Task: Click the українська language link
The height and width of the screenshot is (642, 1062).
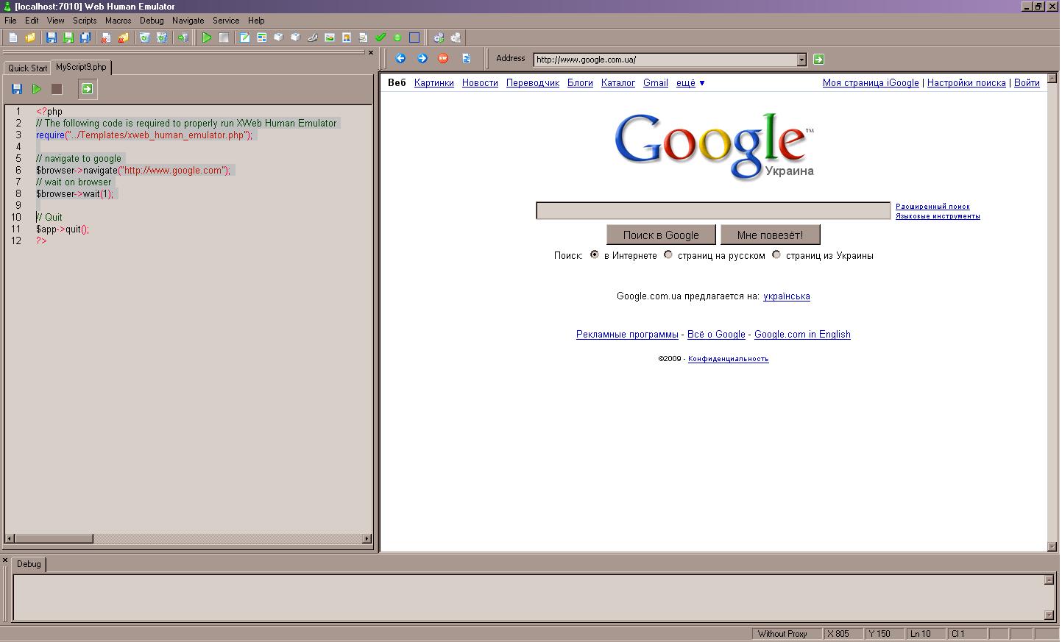Action: 787,296
